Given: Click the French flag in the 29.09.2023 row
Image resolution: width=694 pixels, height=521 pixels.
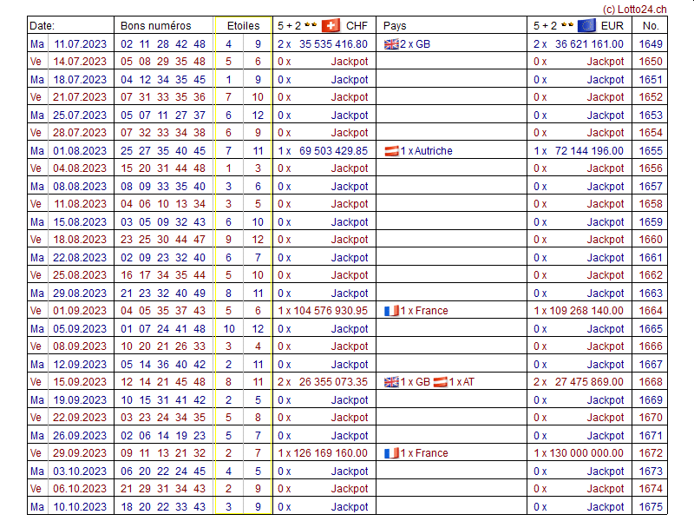Looking at the screenshot, I should [x=391, y=453].
